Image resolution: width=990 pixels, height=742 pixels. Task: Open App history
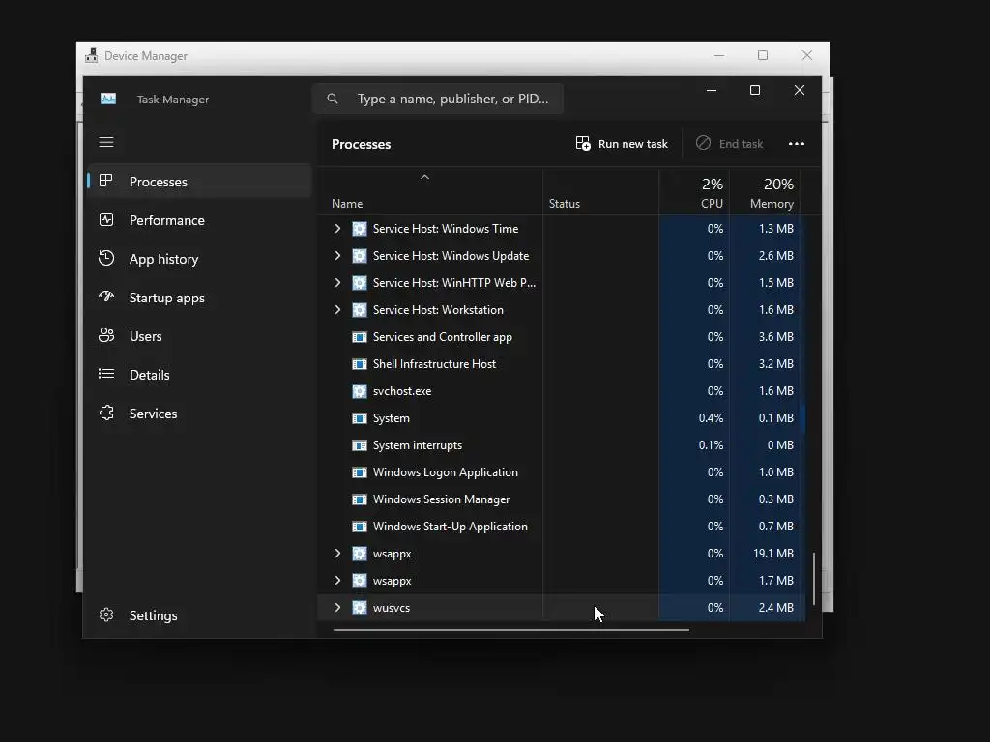pos(199,259)
